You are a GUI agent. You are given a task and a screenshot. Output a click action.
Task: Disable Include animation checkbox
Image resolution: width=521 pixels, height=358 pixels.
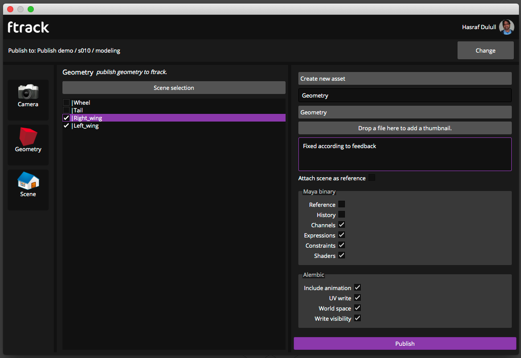click(358, 288)
